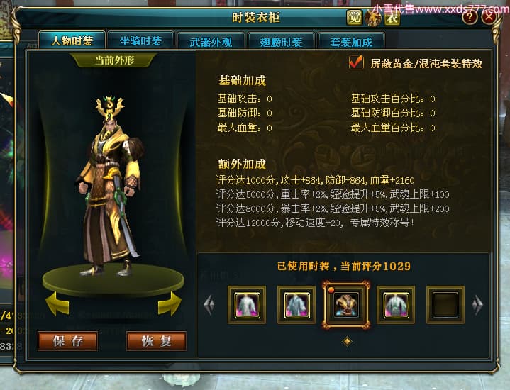Open the question mark help icon

click(x=470, y=16)
